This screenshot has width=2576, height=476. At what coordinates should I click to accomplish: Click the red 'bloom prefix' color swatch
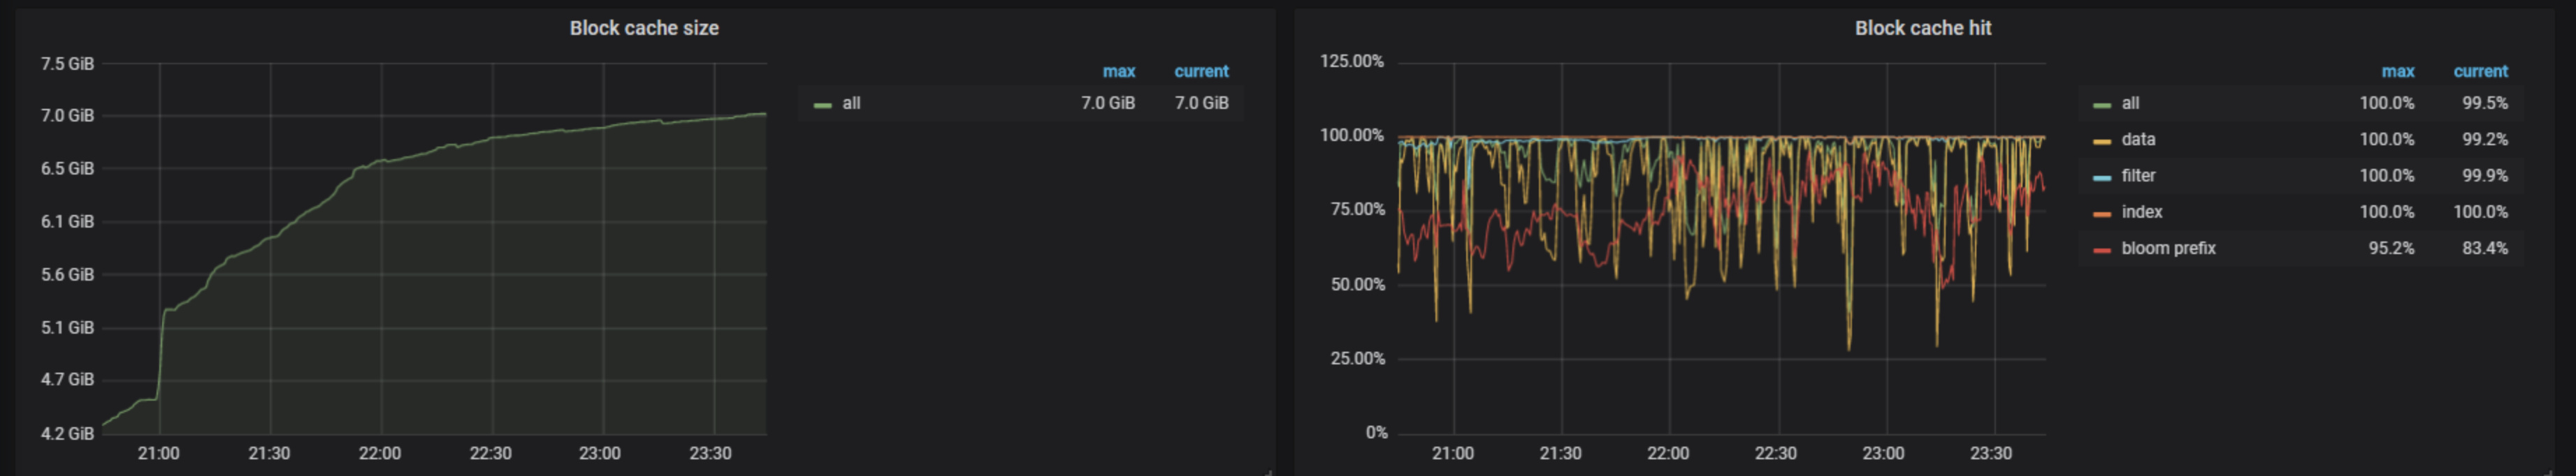point(2102,249)
